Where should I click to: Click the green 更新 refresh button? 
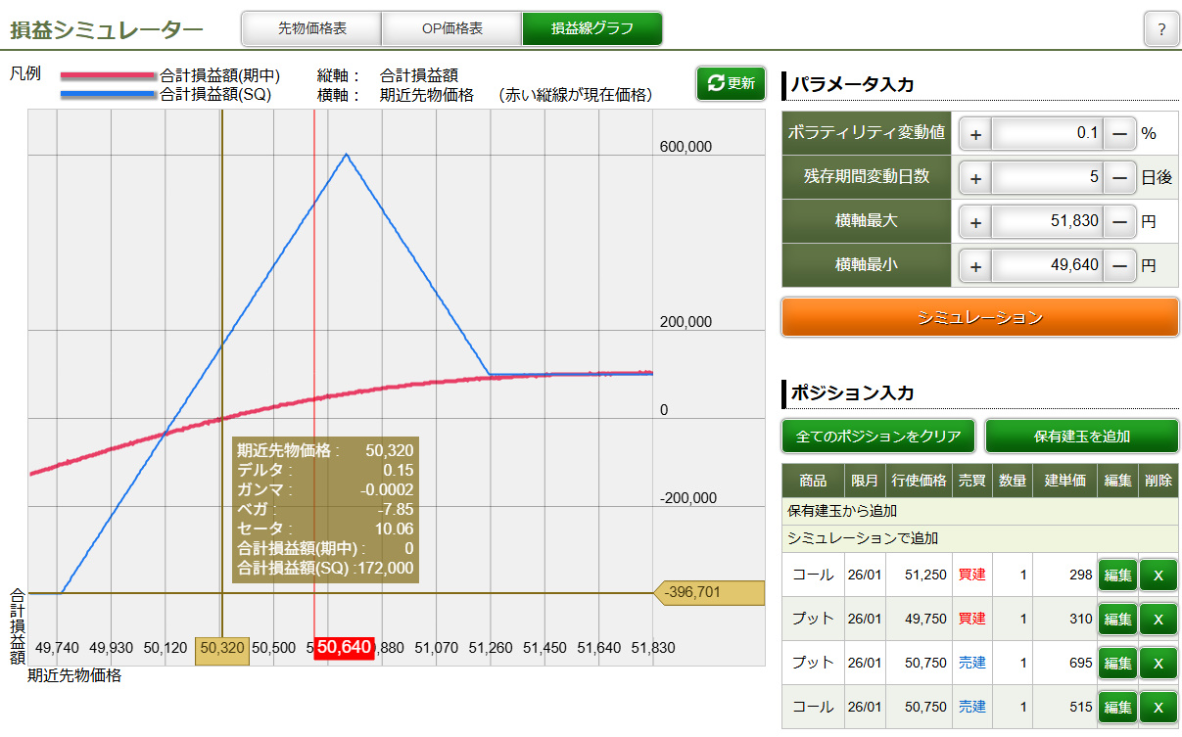(x=731, y=83)
